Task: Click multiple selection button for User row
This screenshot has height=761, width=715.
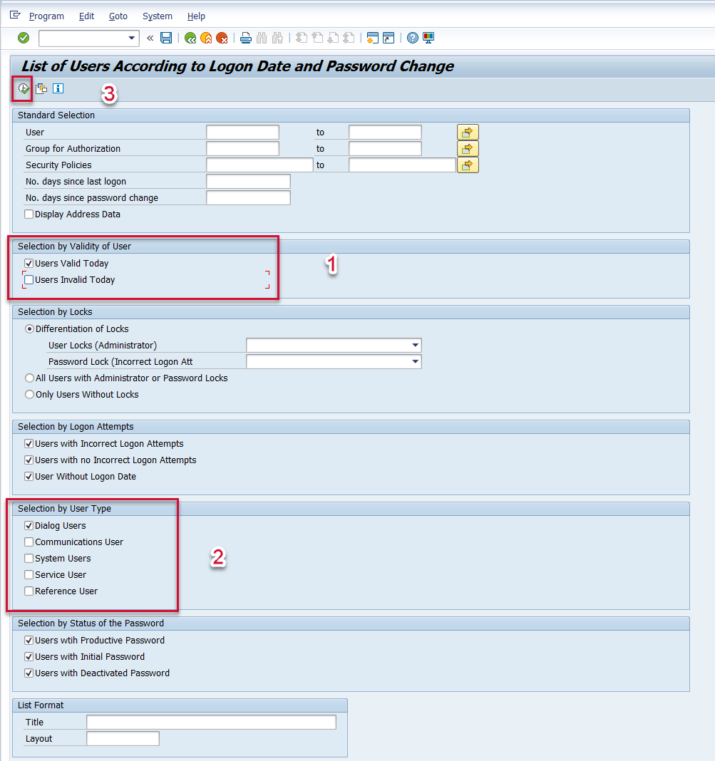Action: click(x=468, y=133)
